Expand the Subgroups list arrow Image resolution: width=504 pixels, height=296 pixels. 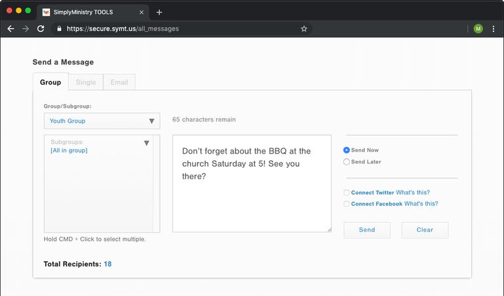[146, 143]
